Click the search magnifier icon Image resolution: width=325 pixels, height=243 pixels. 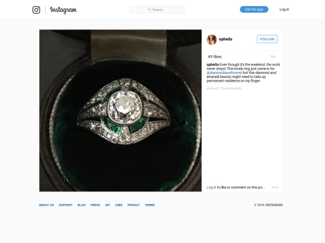(x=149, y=10)
